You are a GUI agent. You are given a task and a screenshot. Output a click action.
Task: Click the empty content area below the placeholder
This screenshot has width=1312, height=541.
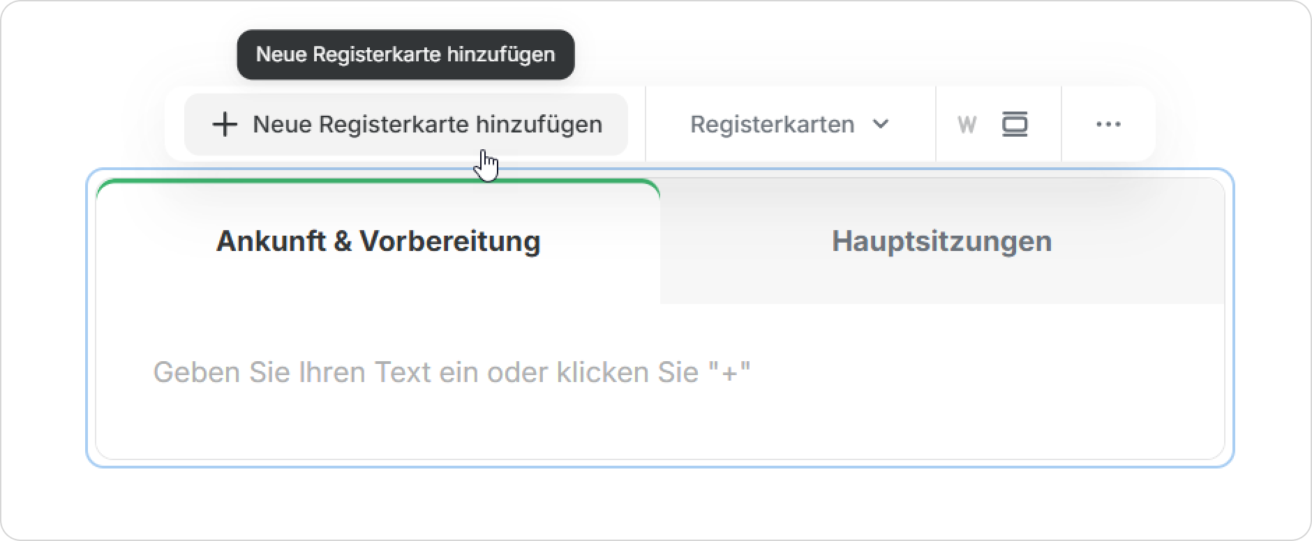tap(659, 429)
